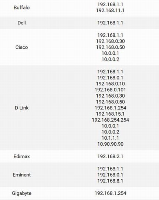Select Cisco IP address 192.168.0.50

(x=111, y=47)
